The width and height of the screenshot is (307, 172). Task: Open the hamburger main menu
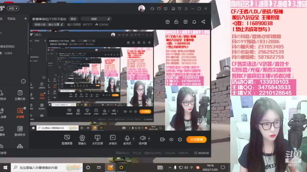[186, 8]
